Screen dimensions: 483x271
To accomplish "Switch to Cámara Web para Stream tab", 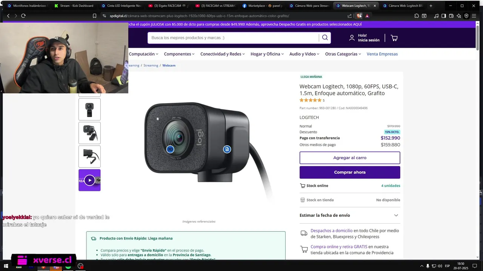I will [x=309, y=6].
